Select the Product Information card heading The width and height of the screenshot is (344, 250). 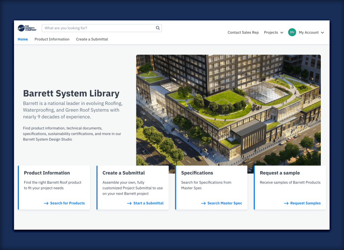click(x=47, y=173)
